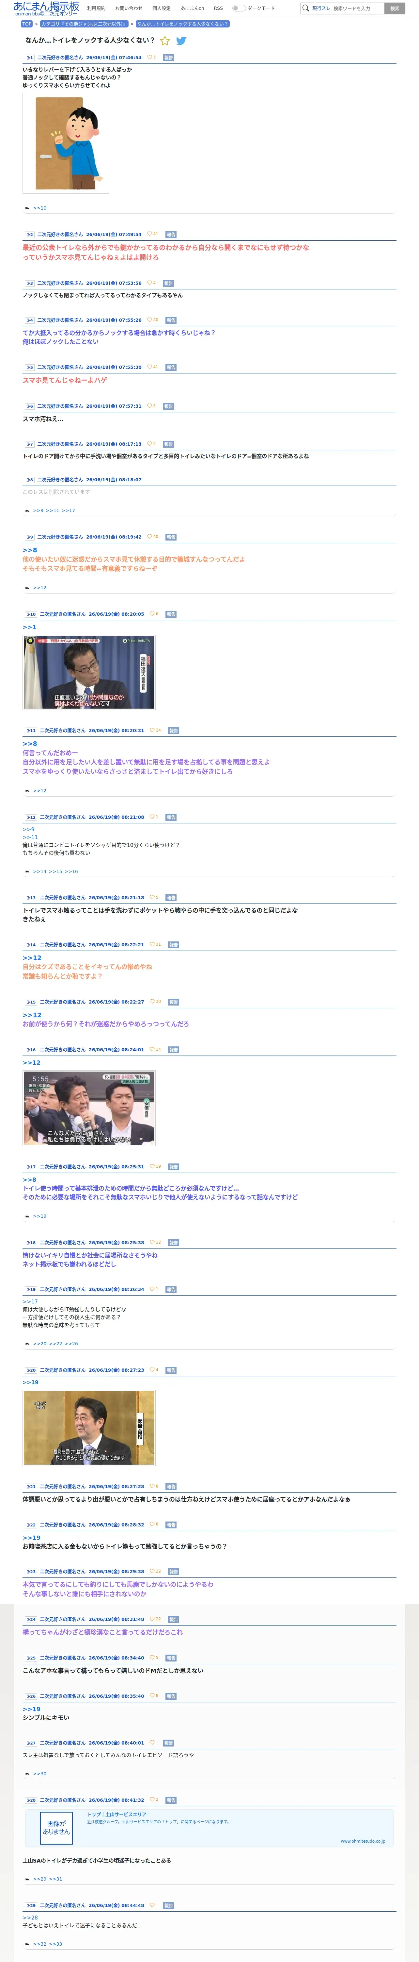This screenshot has height=1962, width=419.
Task: Like post 14 with its heart icon
Action: pos(152,944)
